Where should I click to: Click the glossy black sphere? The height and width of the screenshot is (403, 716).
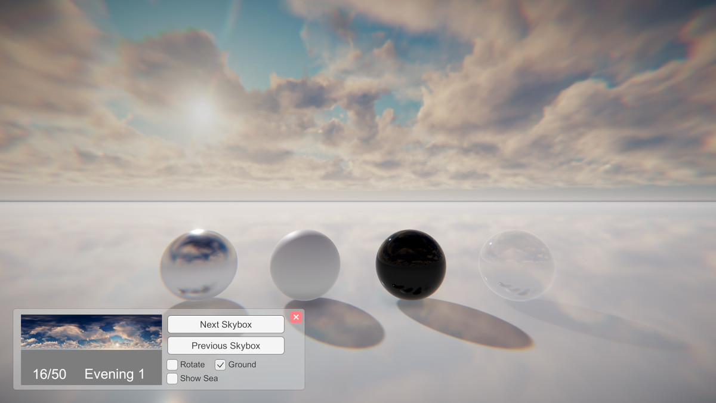pyautogui.click(x=409, y=263)
